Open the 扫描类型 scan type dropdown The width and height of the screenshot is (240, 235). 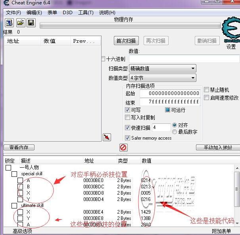coord(163,68)
